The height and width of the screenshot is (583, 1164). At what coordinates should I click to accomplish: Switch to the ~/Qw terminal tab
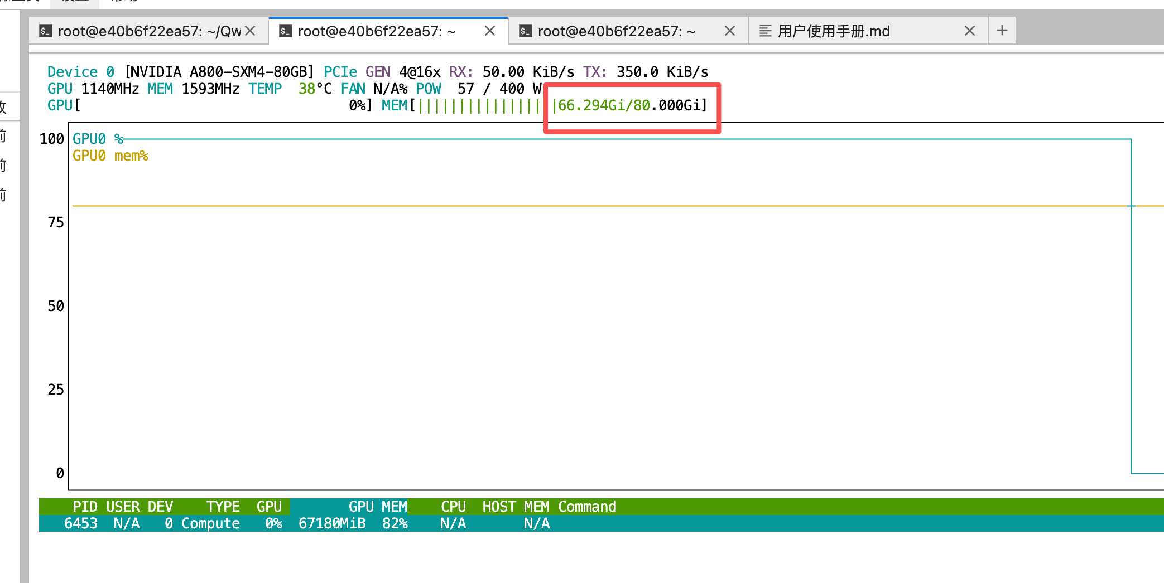(150, 31)
